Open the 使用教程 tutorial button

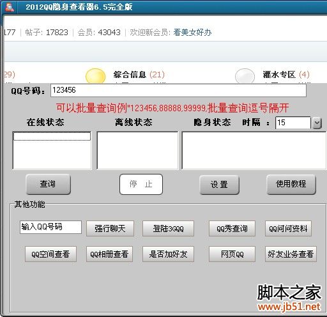291,184
